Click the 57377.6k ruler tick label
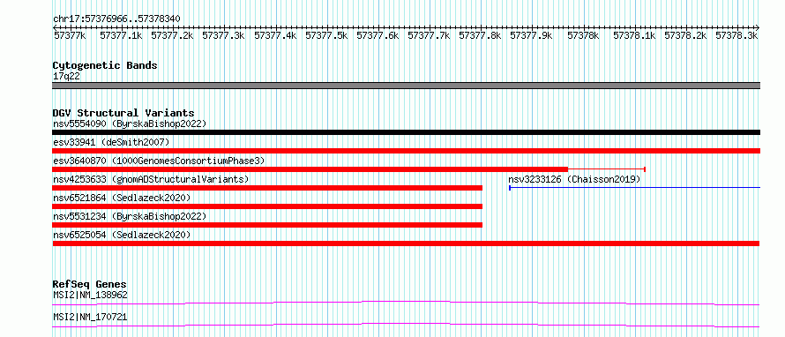 tap(378, 35)
